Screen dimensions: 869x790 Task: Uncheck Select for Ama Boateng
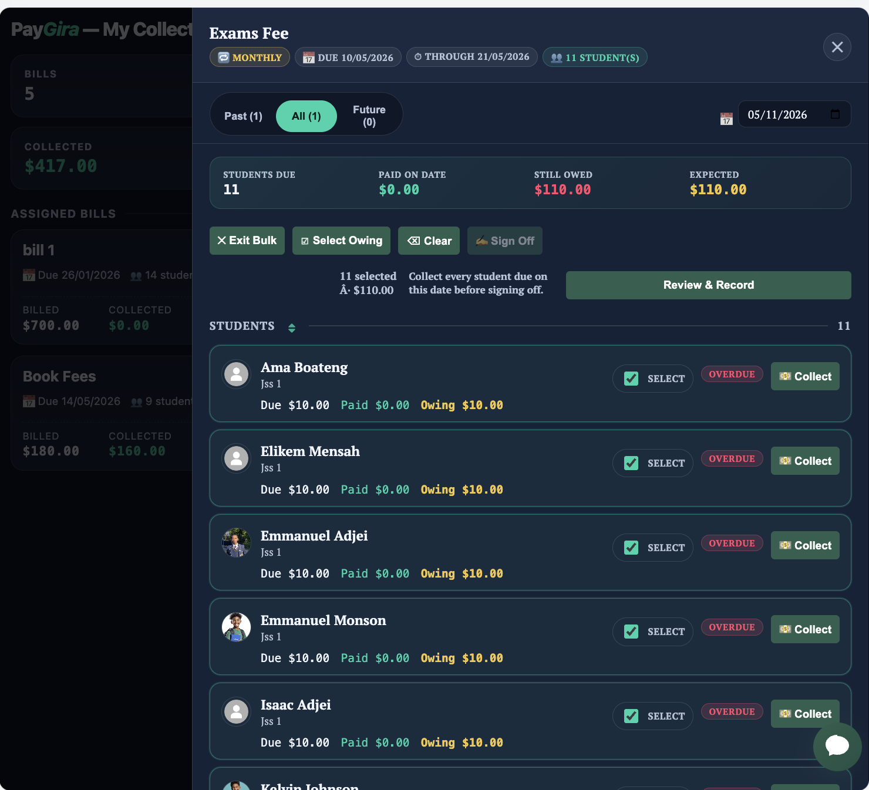[x=631, y=379]
